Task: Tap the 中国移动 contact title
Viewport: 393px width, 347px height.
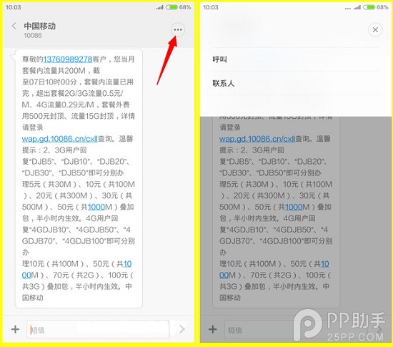Action: coord(39,26)
